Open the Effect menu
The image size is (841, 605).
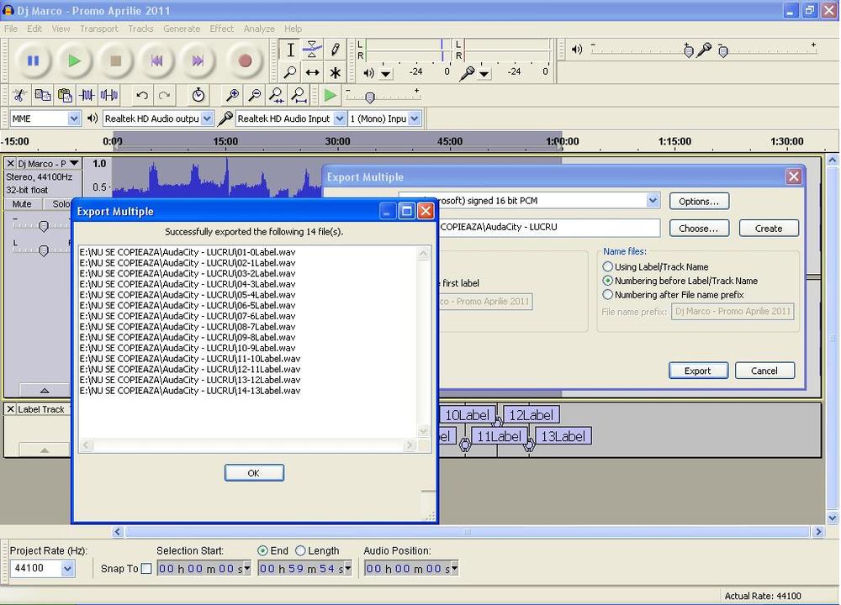[x=221, y=29]
